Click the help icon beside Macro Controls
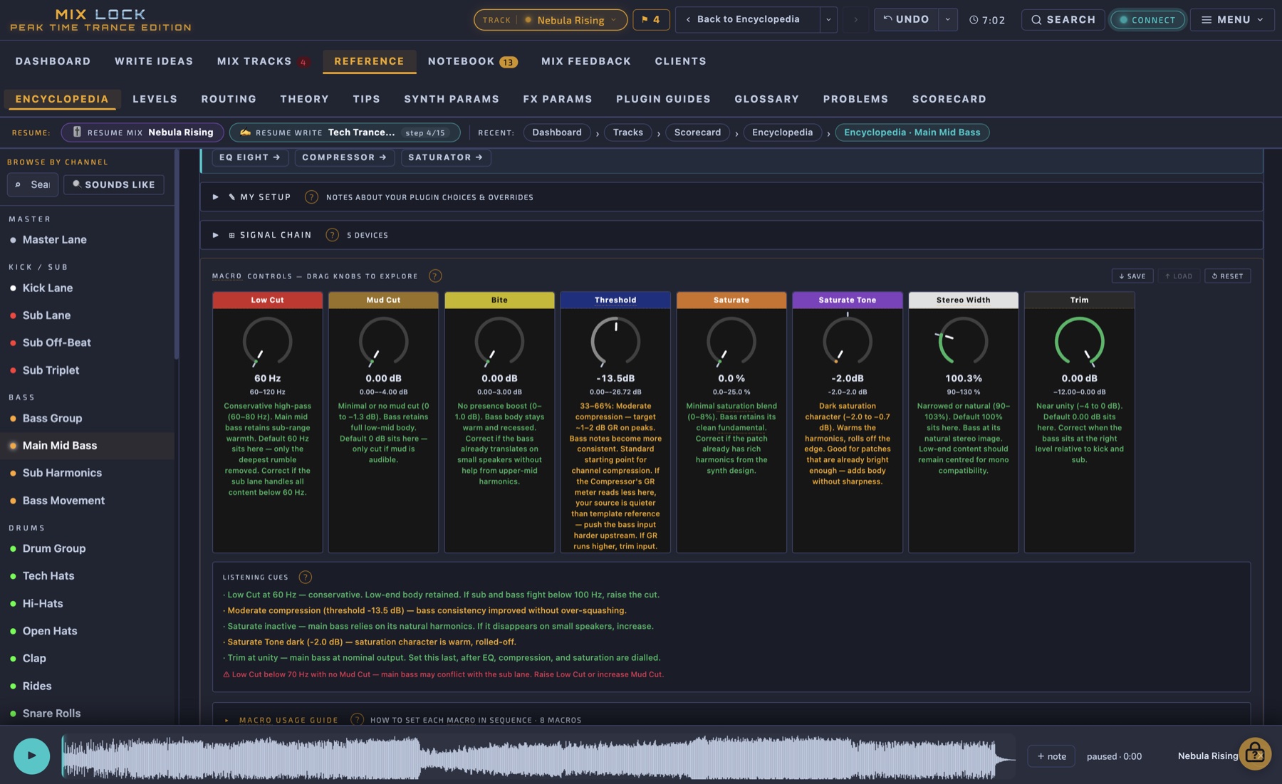This screenshot has height=784, width=1282. pyautogui.click(x=435, y=276)
